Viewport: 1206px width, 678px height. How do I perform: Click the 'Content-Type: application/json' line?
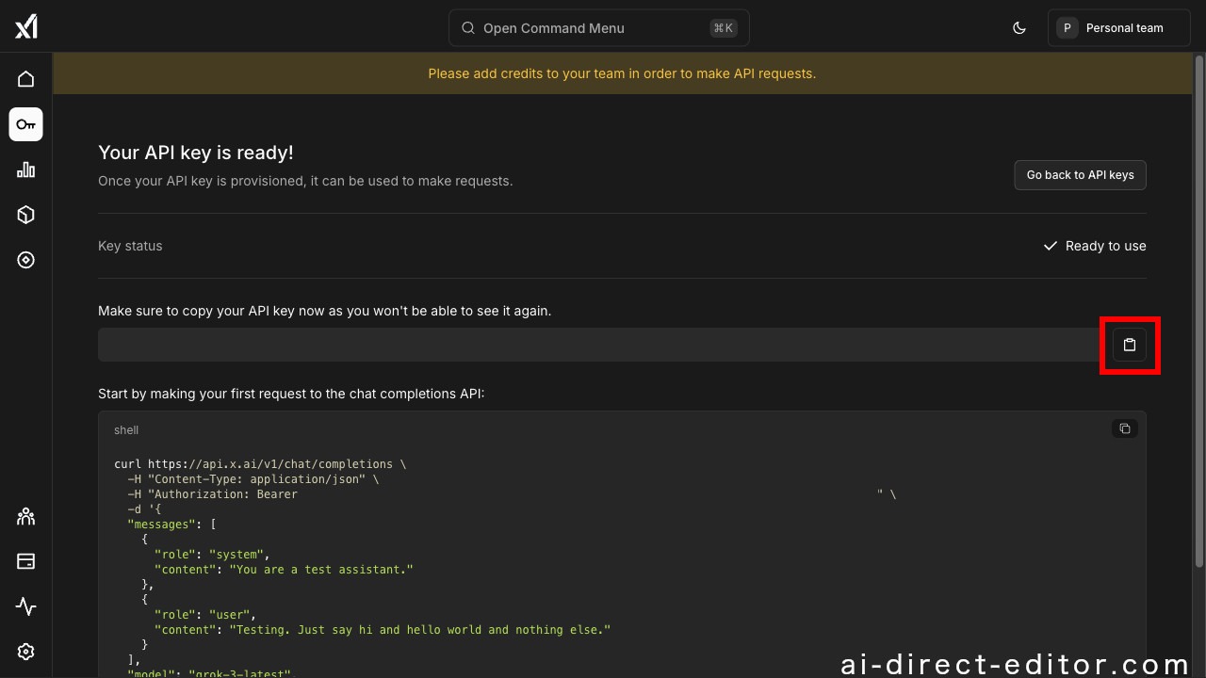[x=253, y=479]
